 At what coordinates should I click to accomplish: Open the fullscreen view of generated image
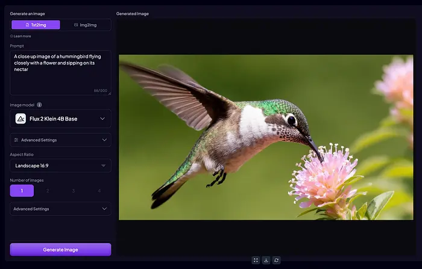click(256, 260)
